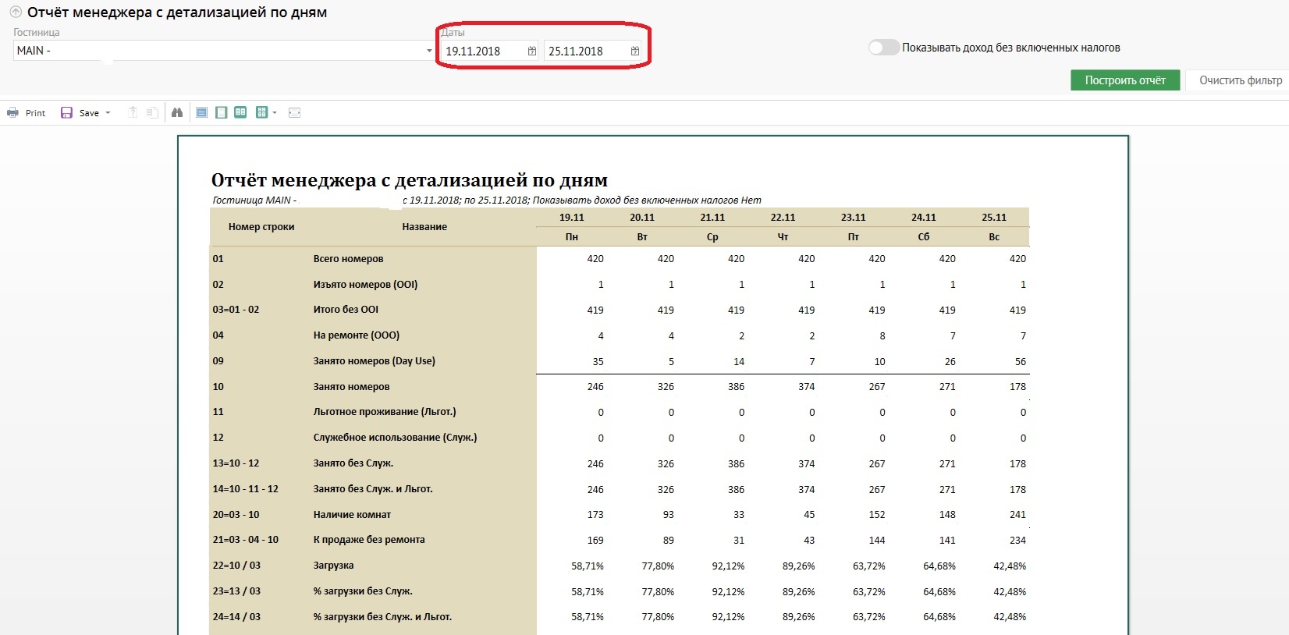1289x635 pixels.
Task: Click the Print printer icon
Action: 12,113
